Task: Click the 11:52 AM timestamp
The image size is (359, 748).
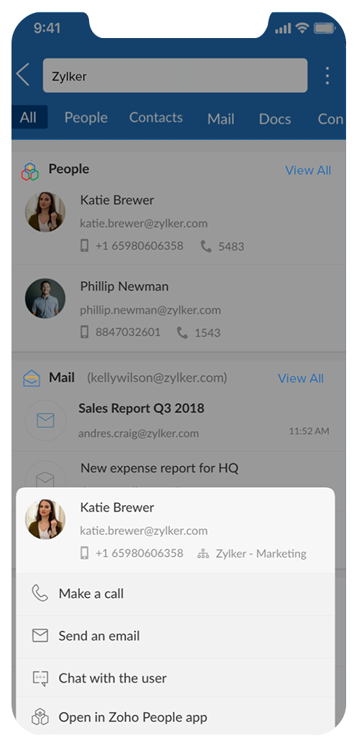Action: pyautogui.click(x=309, y=431)
